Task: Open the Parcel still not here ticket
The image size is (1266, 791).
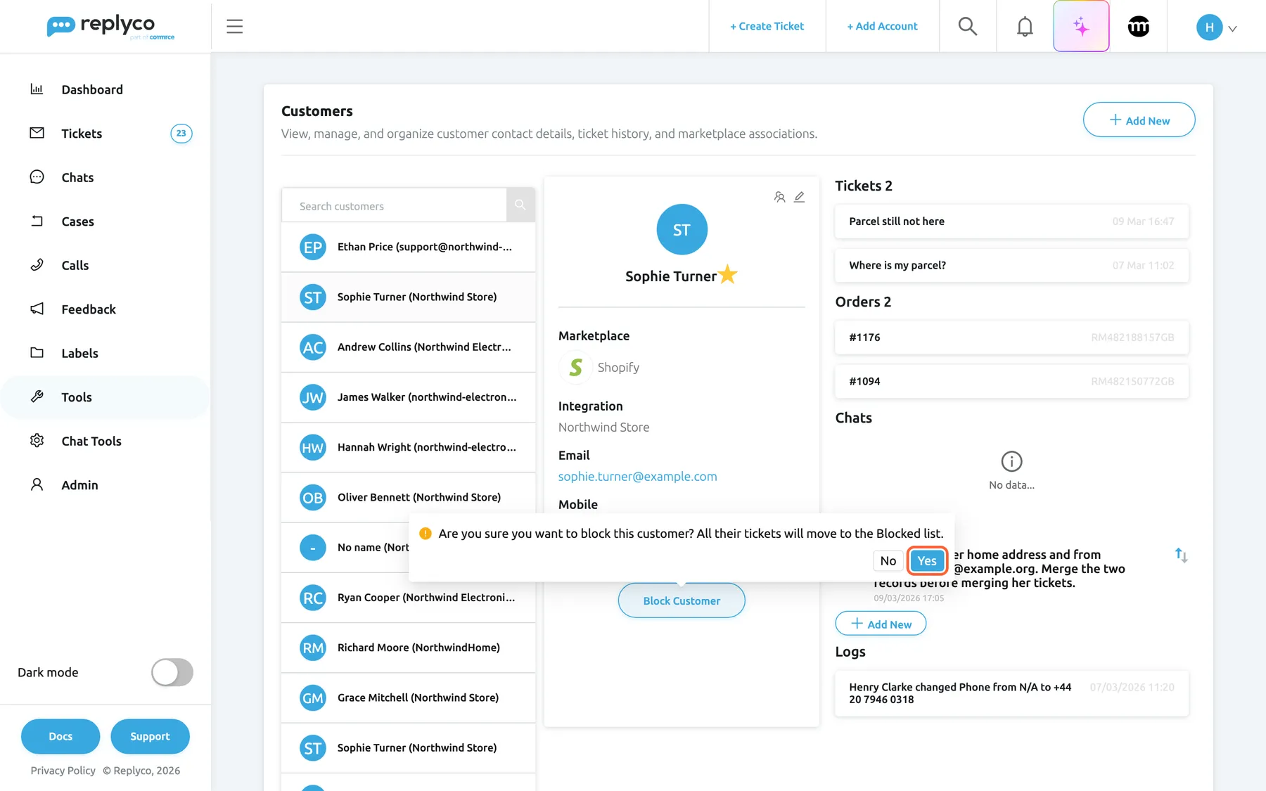Action: point(1011,221)
